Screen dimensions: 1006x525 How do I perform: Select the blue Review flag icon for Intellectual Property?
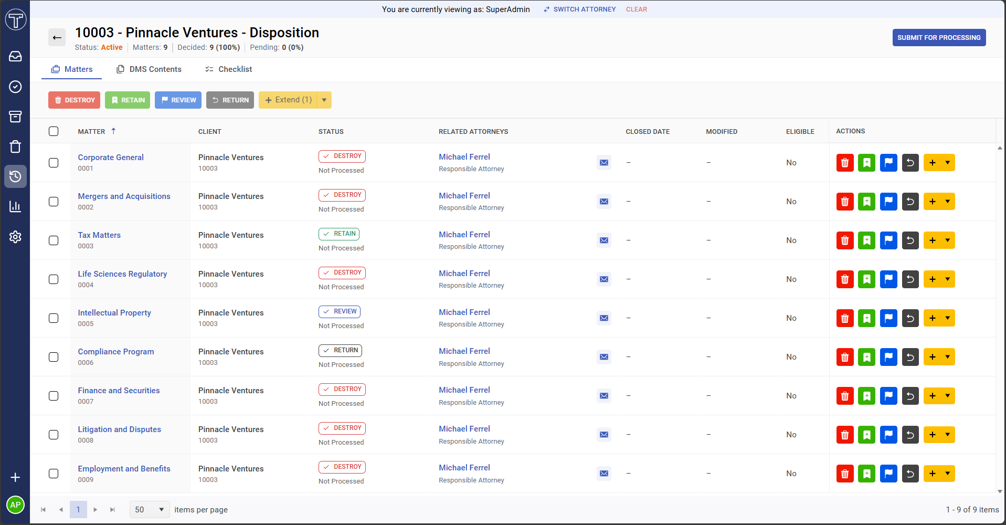[888, 318]
